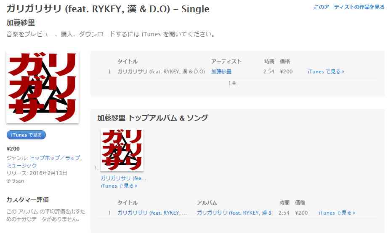The width and height of the screenshot is (388, 237).
Task: Click iTunes で見る link in top songs row
Action: click(335, 213)
